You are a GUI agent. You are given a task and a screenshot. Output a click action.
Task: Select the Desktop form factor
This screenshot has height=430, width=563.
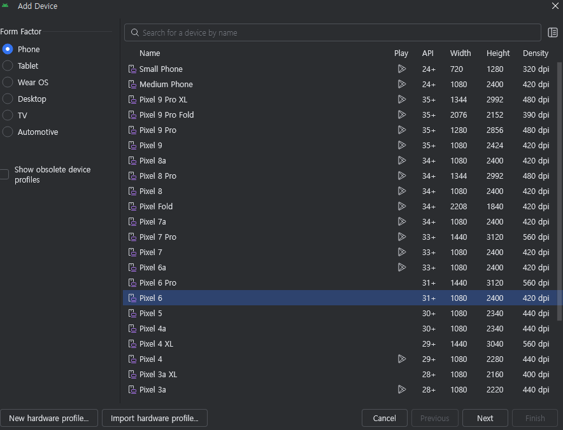(x=8, y=99)
